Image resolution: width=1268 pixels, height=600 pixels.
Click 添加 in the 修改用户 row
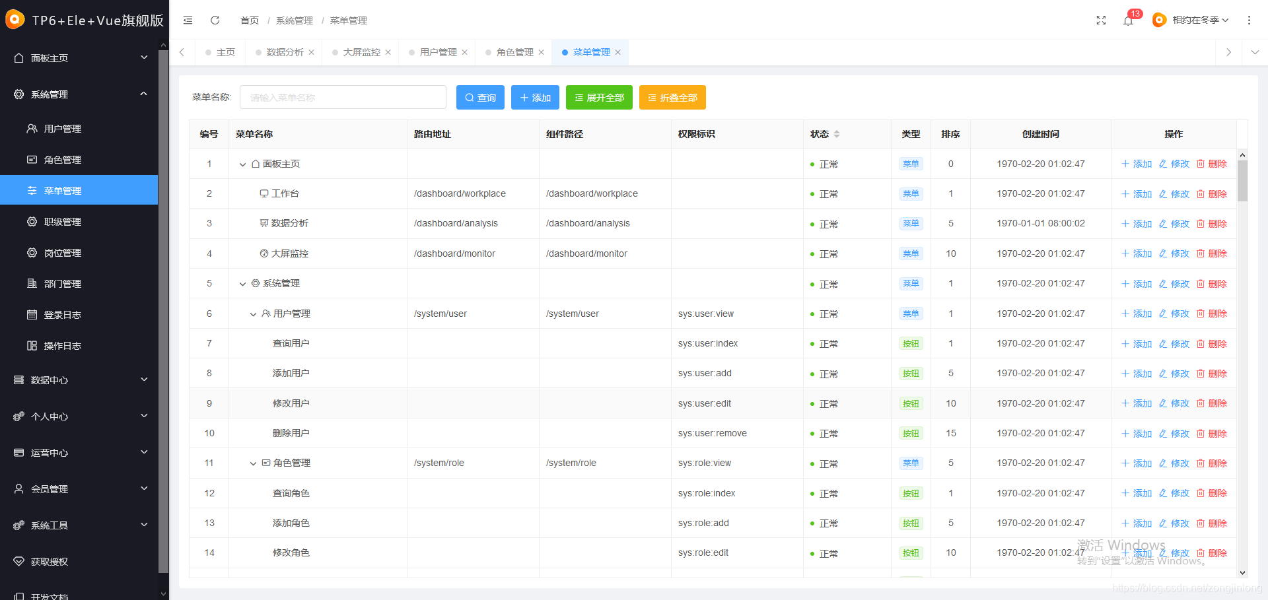(1137, 403)
